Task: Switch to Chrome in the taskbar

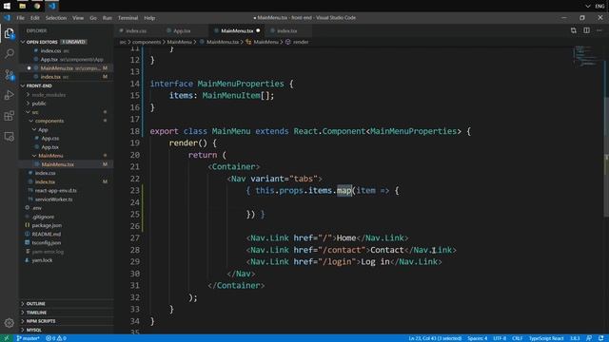Action: [37, 6]
